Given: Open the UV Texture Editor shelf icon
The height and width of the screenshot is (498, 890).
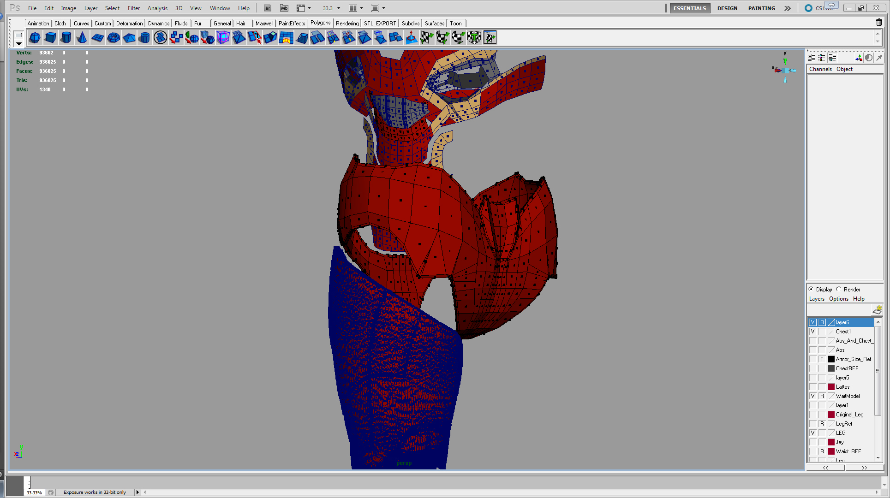Looking at the screenshot, I should point(490,37).
